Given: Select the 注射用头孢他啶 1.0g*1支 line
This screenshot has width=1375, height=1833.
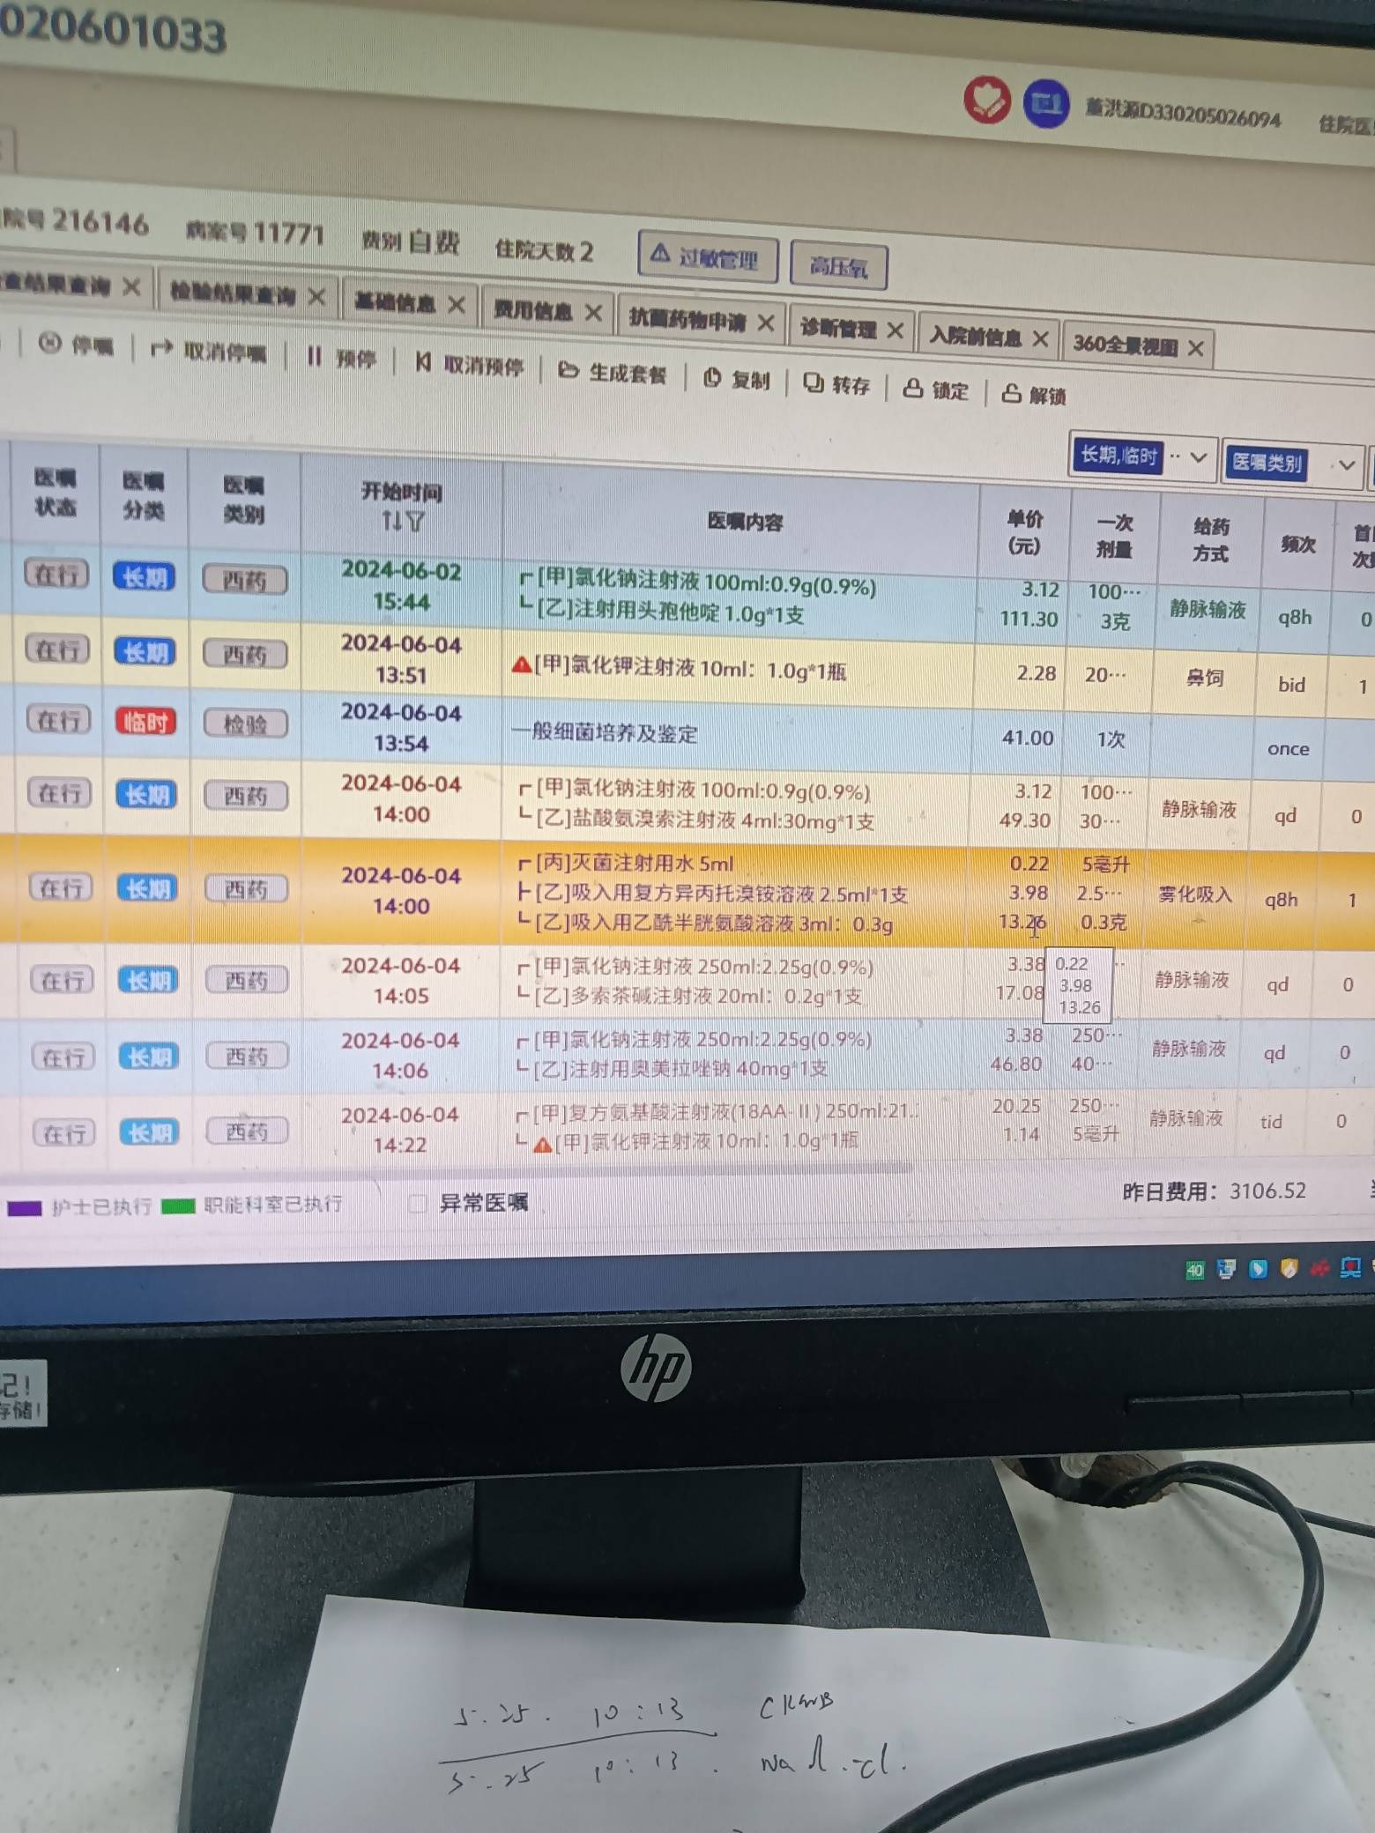Looking at the screenshot, I should click(671, 614).
